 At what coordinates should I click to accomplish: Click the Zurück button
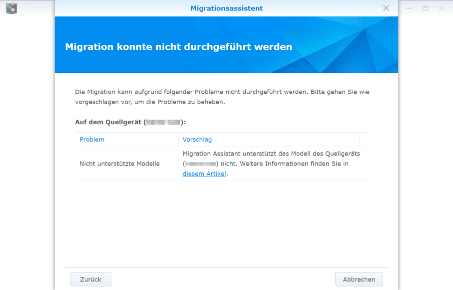(90, 280)
